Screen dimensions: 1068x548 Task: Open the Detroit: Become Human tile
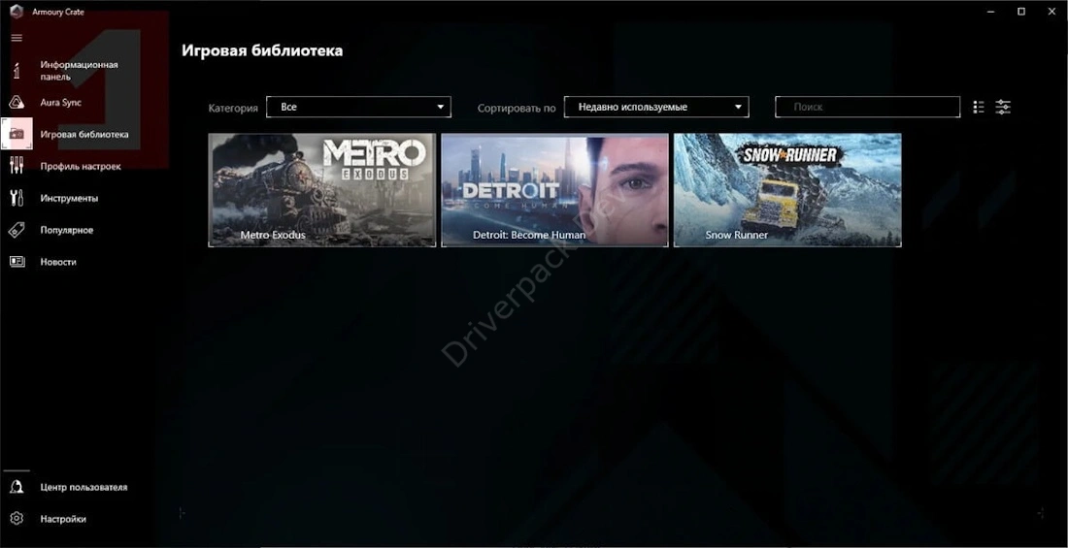555,190
